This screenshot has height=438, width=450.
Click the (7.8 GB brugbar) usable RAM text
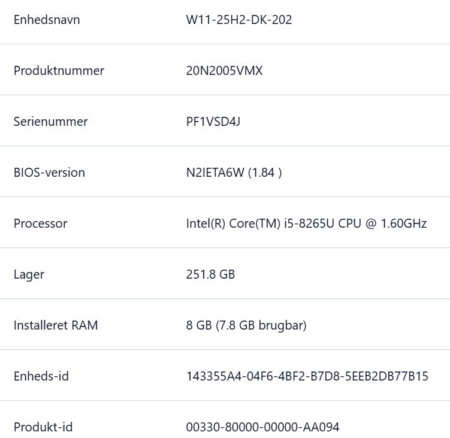[261, 325]
